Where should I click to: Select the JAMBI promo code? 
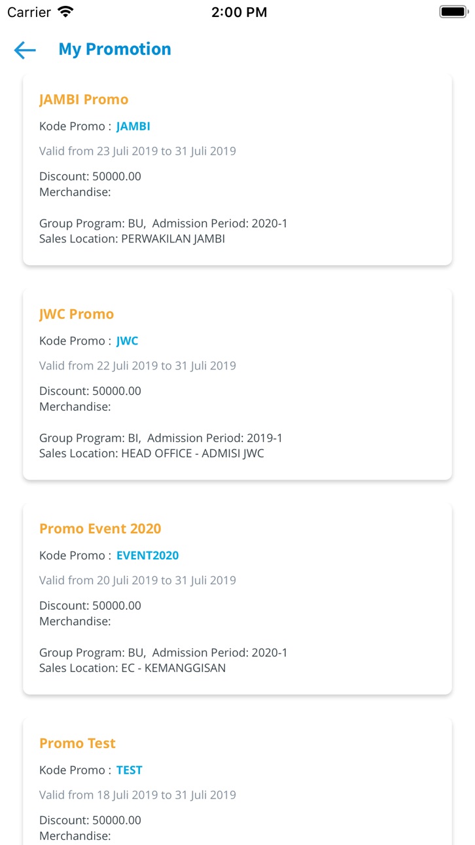[133, 126]
